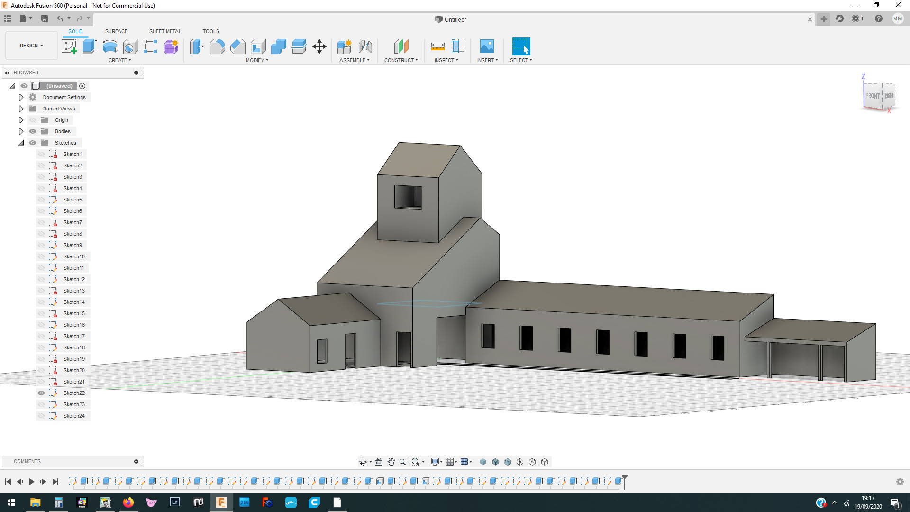The image size is (910, 512).
Task: Toggle visibility of the Bodies folder
Action: click(x=33, y=131)
